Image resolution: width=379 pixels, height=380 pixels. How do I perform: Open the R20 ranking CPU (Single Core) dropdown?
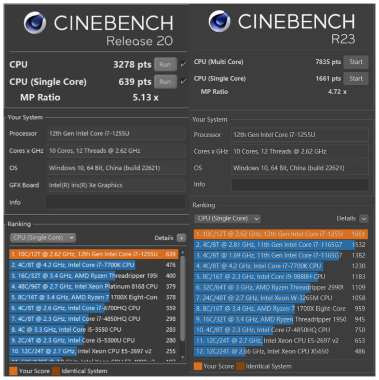43,238
